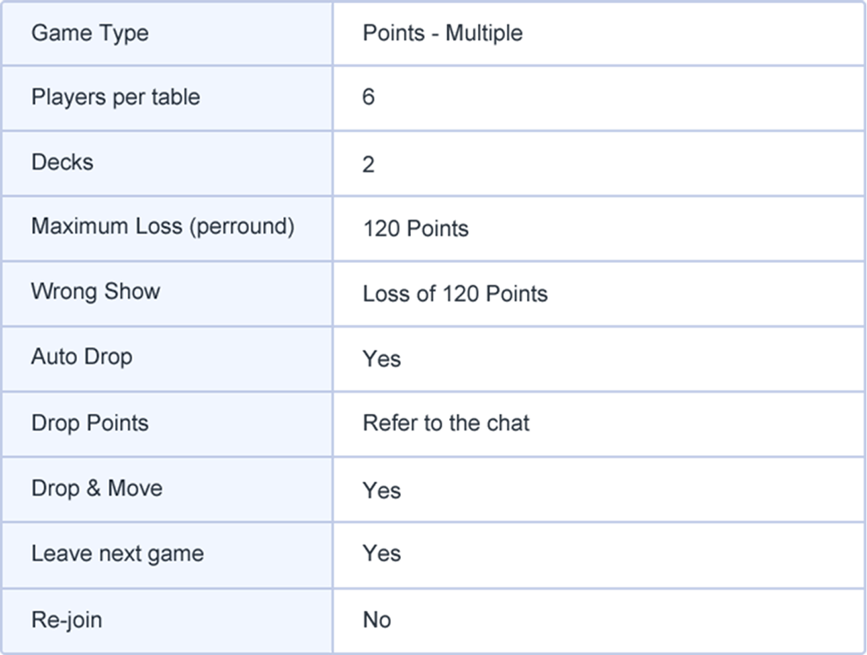The image size is (867, 655).
Task: Select the Drop & Move Yes value
Action: [382, 490]
